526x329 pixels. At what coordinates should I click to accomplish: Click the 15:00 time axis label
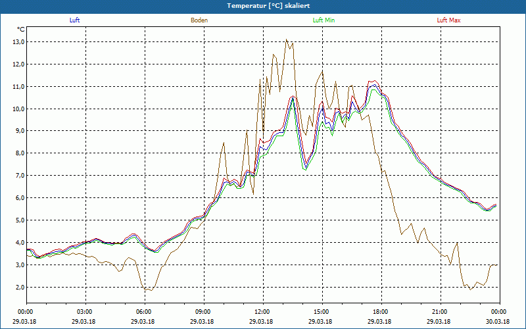click(322, 312)
